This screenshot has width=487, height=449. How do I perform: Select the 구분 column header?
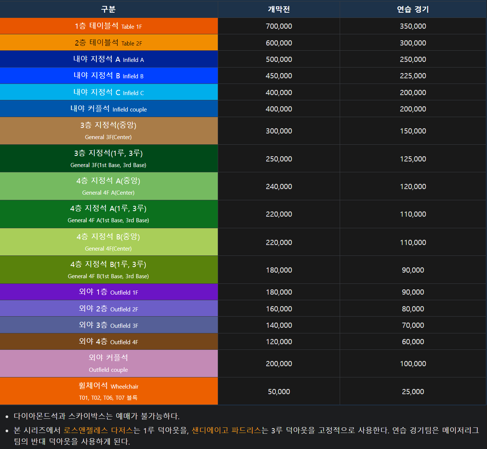coord(109,9)
